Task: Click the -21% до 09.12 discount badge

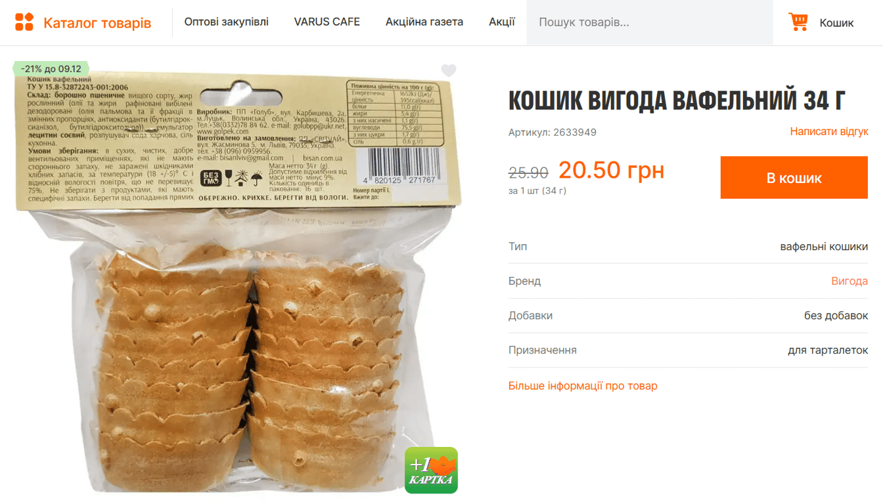Action: tap(51, 69)
